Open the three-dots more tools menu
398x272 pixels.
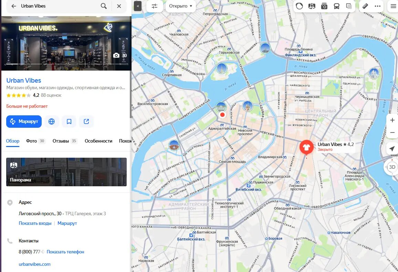coord(378,6)
